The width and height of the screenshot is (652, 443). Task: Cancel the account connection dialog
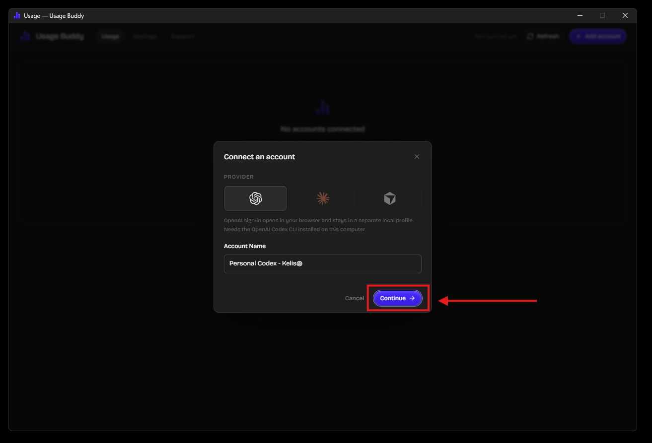point(355,298)
